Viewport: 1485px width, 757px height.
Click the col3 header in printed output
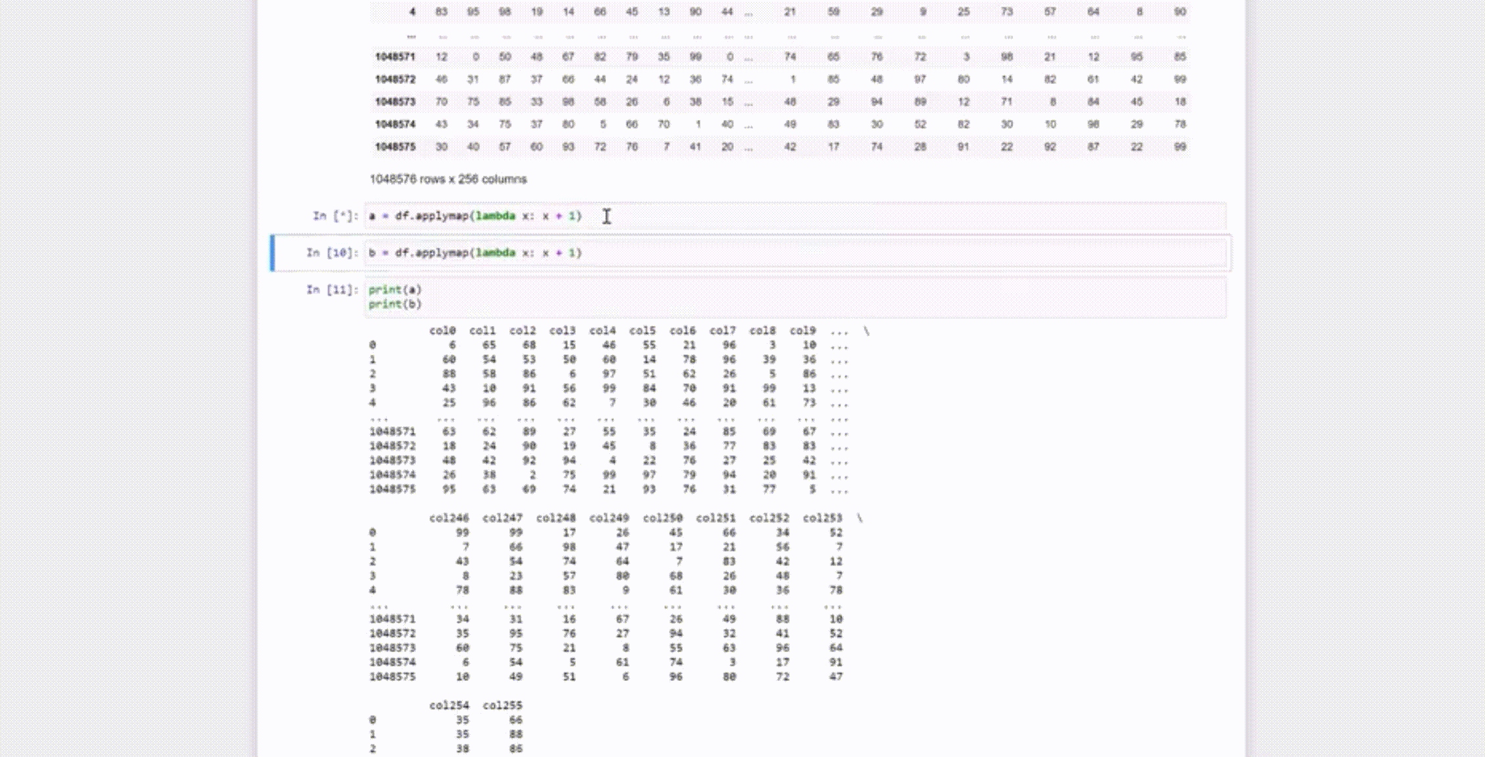pyautogui.click(x=563, y=331)
